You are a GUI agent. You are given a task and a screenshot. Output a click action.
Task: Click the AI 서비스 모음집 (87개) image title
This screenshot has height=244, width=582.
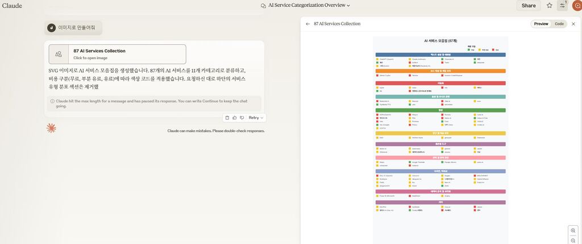440,40
